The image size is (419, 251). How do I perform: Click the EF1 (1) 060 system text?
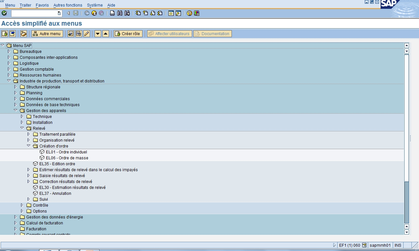(x=350, y=245)
